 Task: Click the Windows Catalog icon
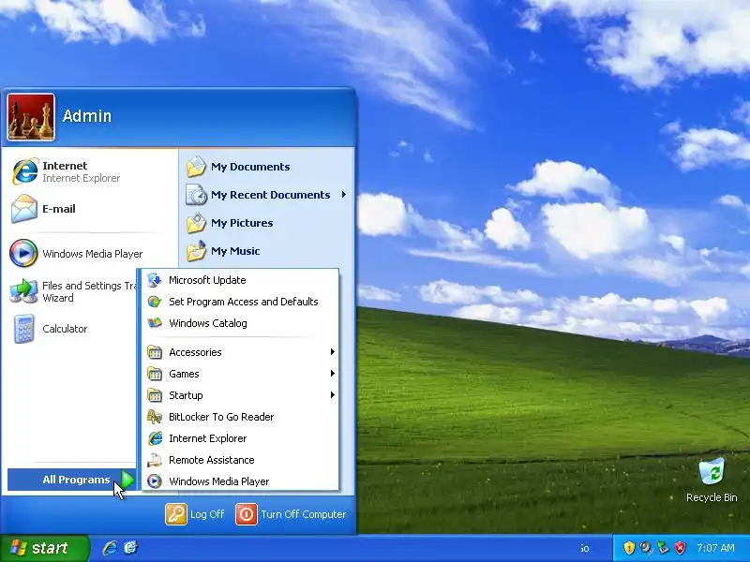click(155, 323)
